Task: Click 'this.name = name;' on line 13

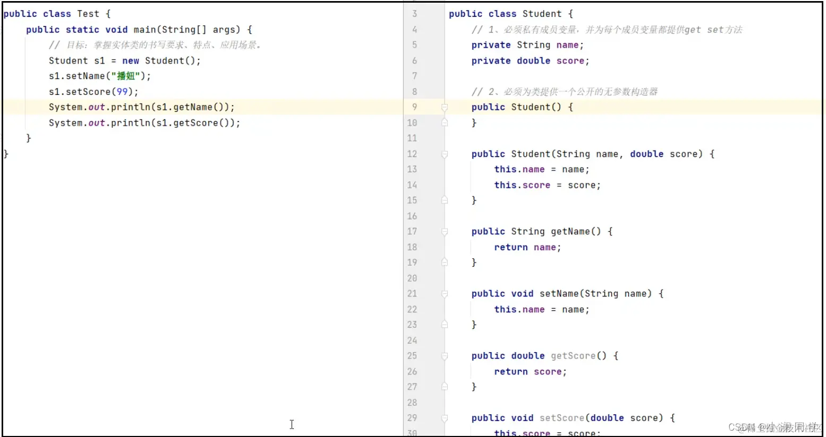Action: point(542,169)
